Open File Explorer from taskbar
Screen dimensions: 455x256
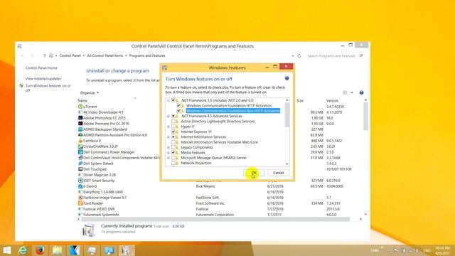(57, 250)
